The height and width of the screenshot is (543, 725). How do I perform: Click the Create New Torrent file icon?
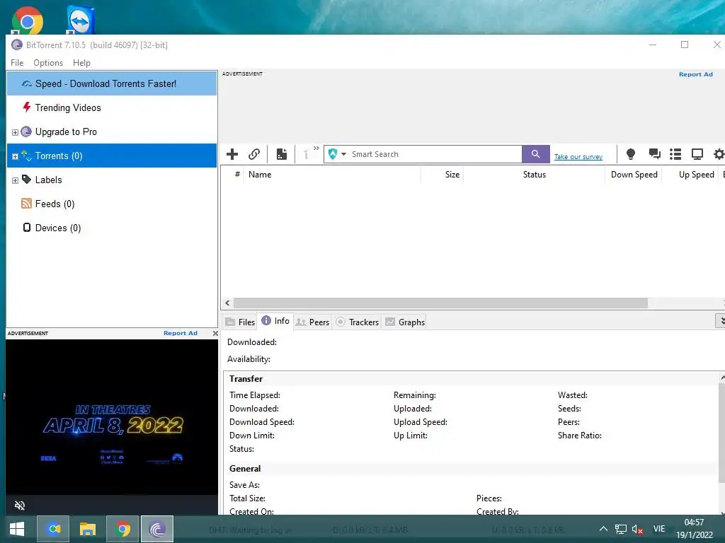tap(282, 154)
